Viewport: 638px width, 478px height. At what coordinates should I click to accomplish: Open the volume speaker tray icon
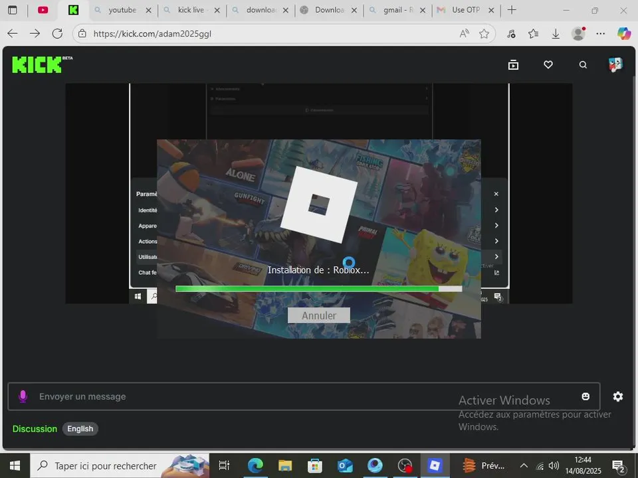click(554, 466)
